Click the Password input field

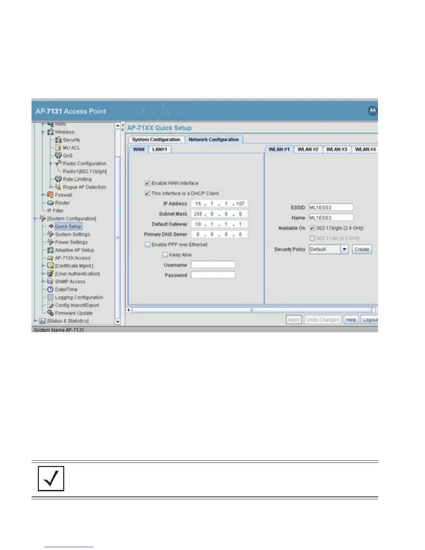[213, 275]
